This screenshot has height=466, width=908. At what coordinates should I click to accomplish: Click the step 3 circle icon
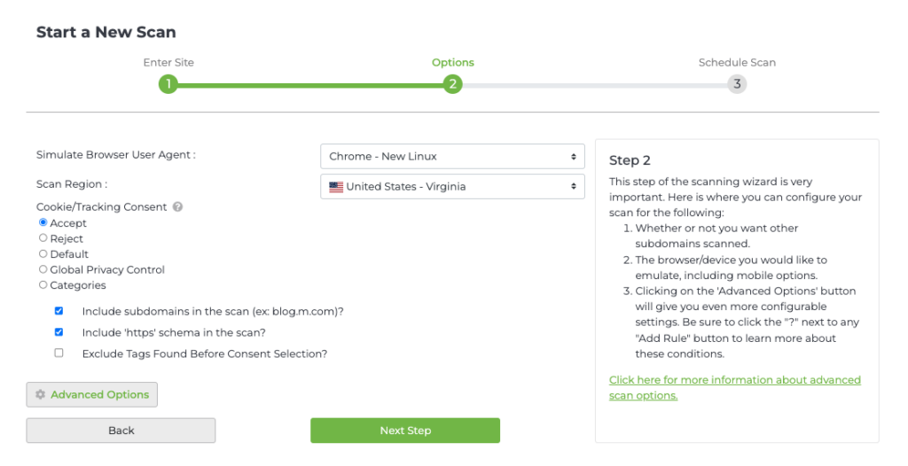coord(737,85)
